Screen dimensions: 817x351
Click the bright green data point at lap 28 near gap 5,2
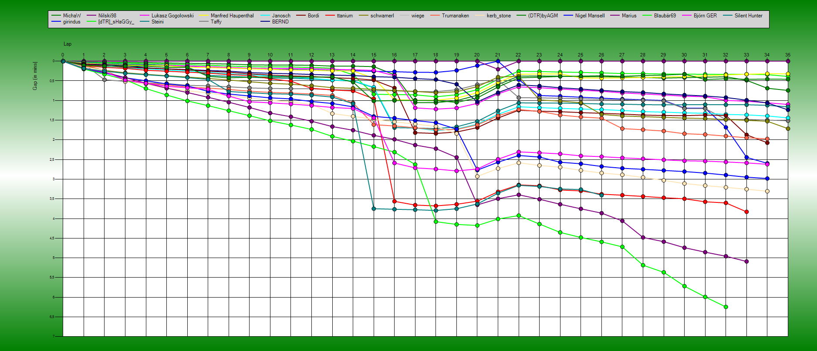pyautogui.click(x=643, y=265)
